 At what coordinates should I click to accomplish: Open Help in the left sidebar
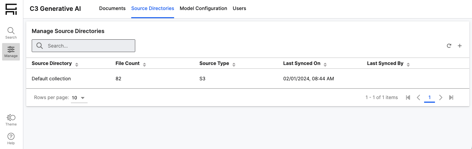coord(11,139)
